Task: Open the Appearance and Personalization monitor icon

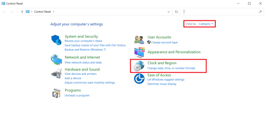Action: pyautogui.click(x=139, y=52)
